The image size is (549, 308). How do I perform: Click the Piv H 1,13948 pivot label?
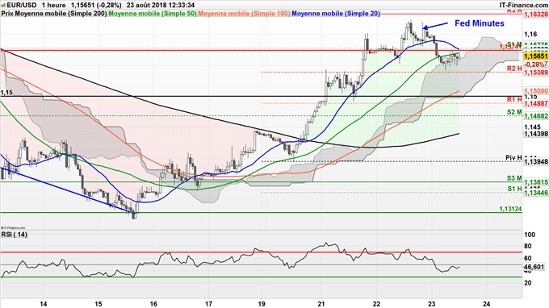pyautogui.click(x=527, y=160)
